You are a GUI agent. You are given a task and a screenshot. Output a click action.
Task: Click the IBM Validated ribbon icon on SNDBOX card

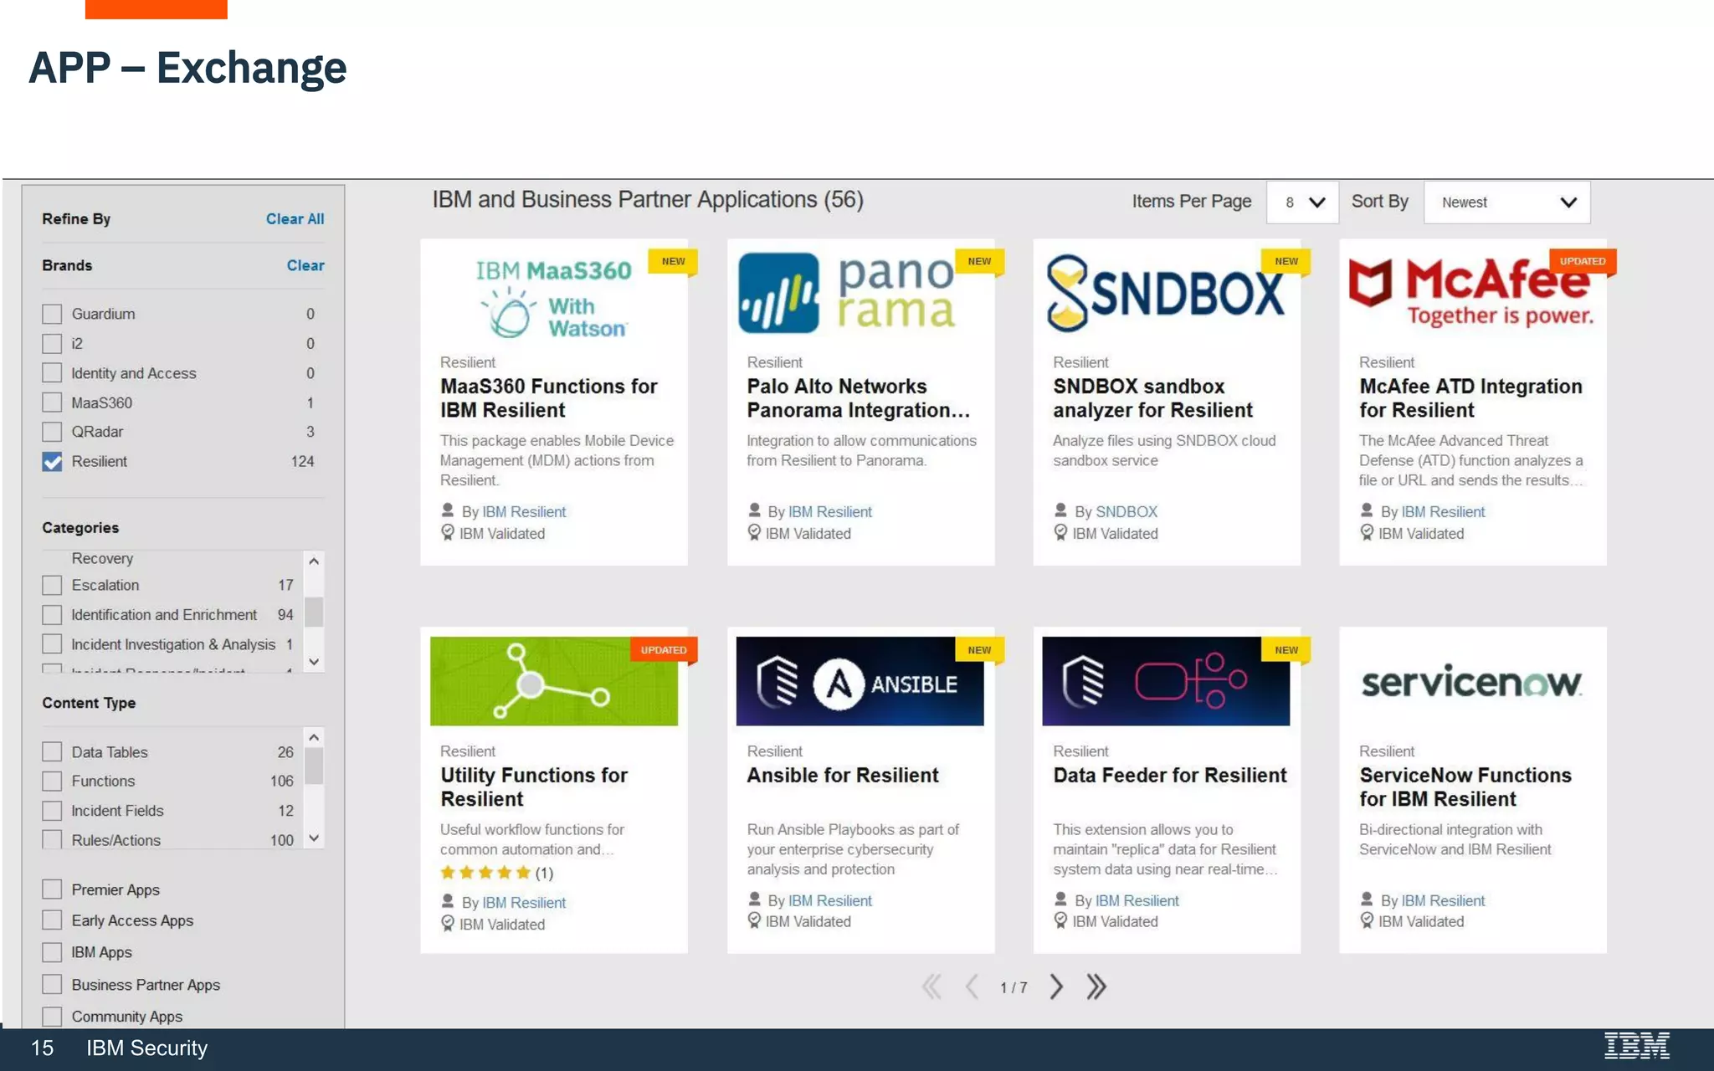coord(1060,532)
